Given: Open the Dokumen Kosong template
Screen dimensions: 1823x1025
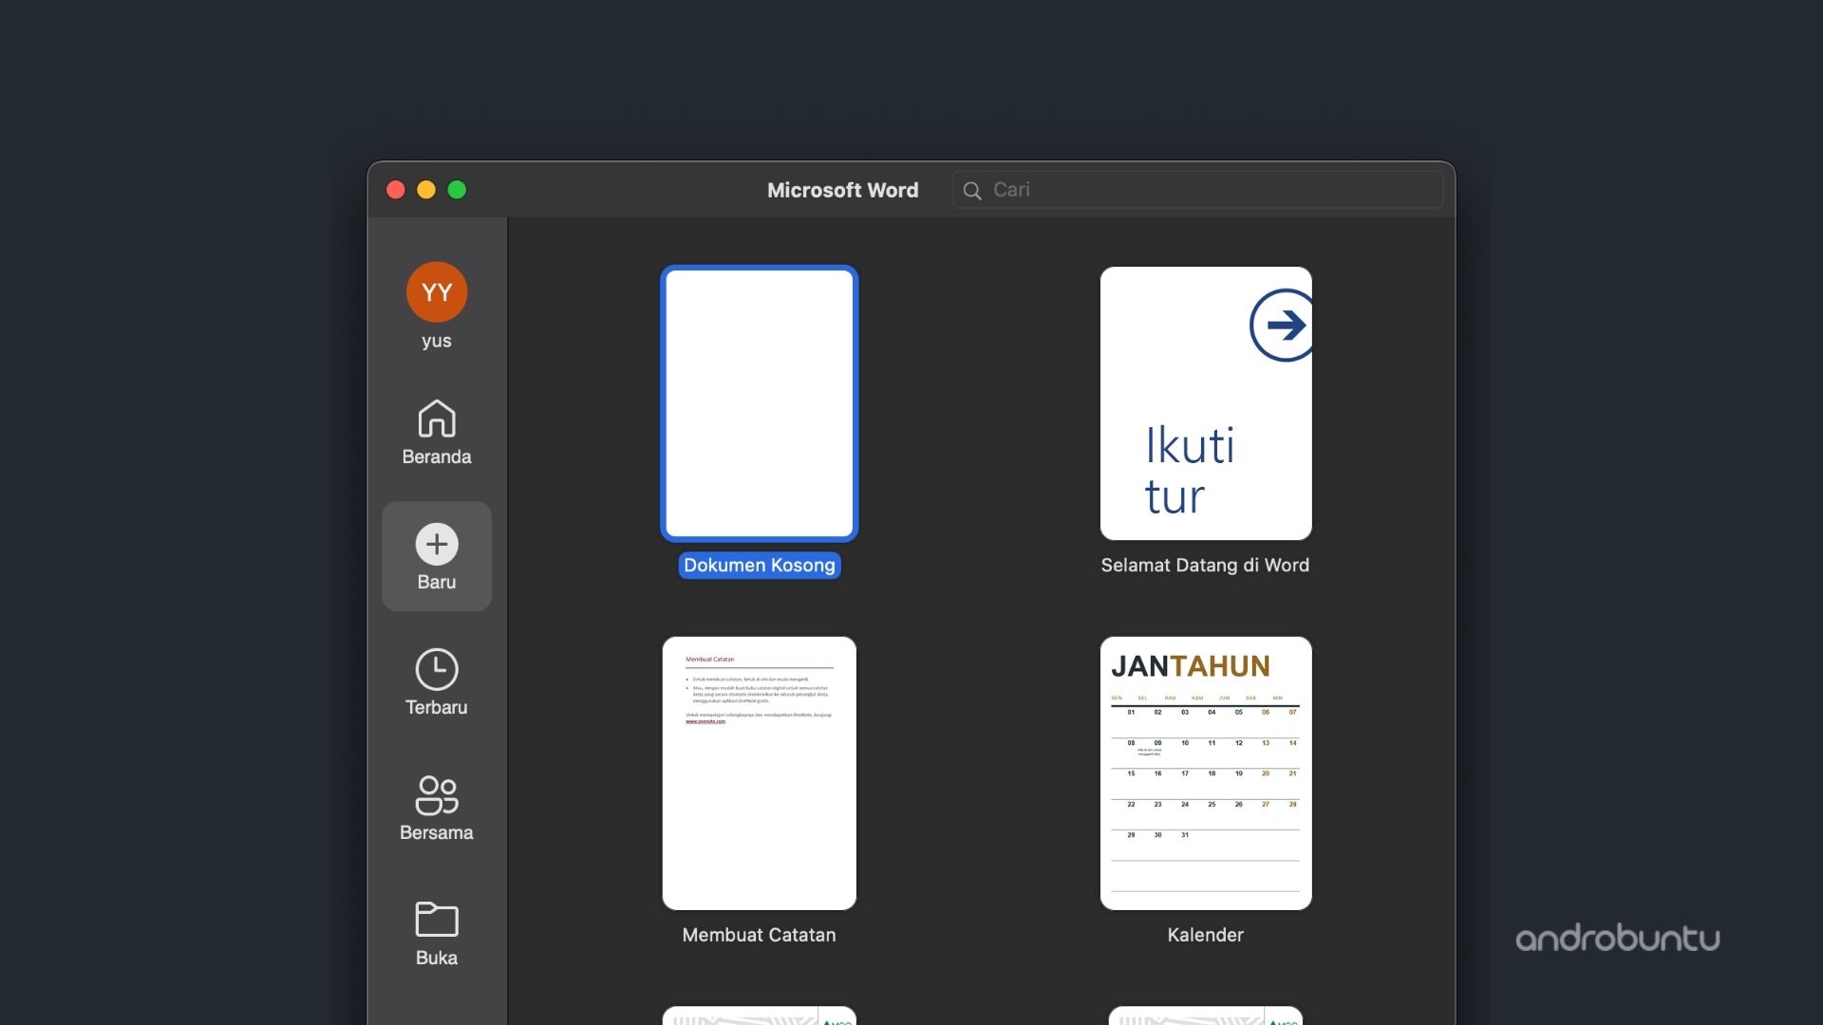Looking at the screenshot, I should [x=759, y=404].
